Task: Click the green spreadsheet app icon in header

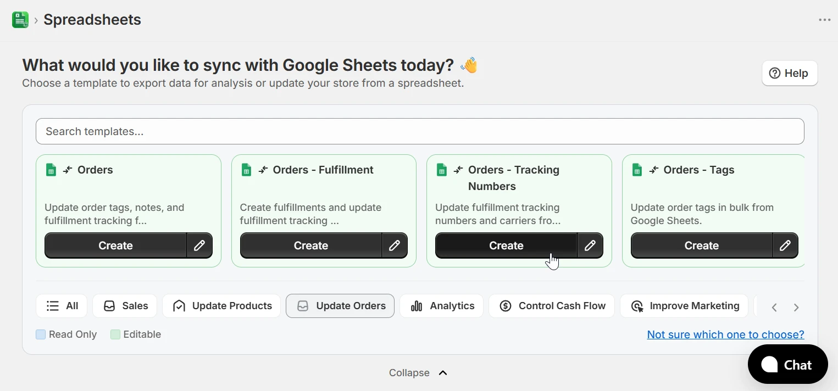Action: tap(20, 20)
